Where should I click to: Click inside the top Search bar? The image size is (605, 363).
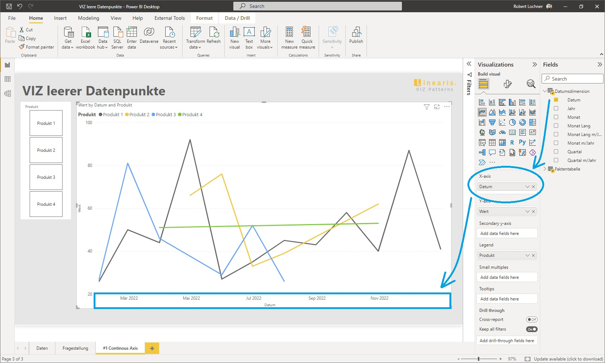tap(317, 6)
